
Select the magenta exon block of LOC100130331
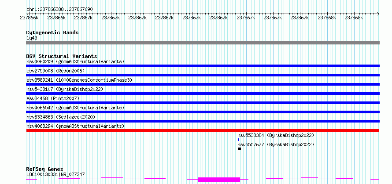[x=219, y=179]
